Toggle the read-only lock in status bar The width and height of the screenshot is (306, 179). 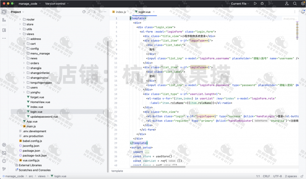pos(302,176)
